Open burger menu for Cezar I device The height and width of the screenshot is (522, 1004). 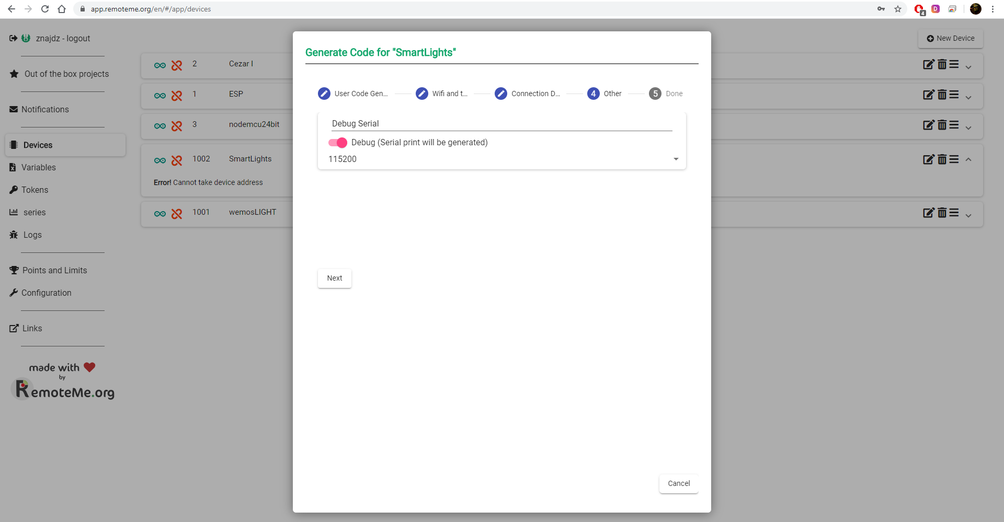(954, 64)
